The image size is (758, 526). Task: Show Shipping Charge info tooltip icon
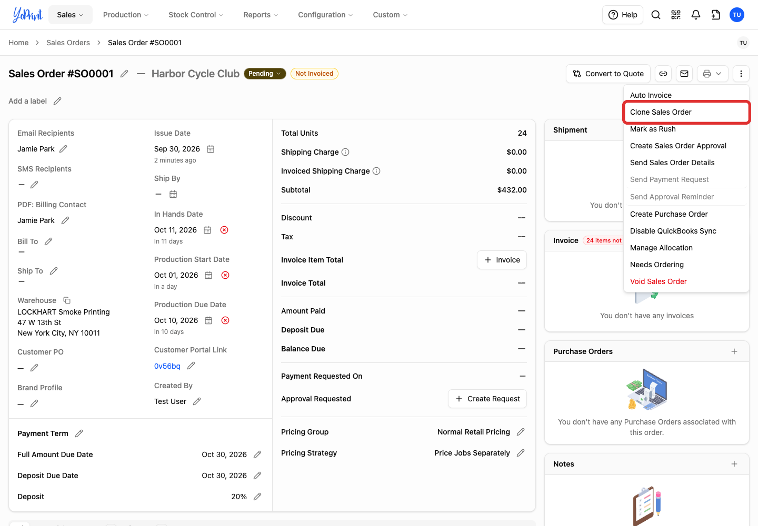pyautogui.click(x=345, y=152)
